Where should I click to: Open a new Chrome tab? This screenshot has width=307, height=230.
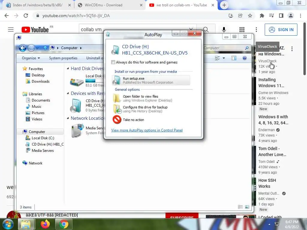point(224,5)
